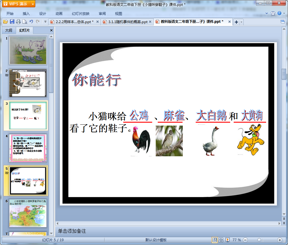Switch to the 幻灯片 pane tab

click(25, 30)
